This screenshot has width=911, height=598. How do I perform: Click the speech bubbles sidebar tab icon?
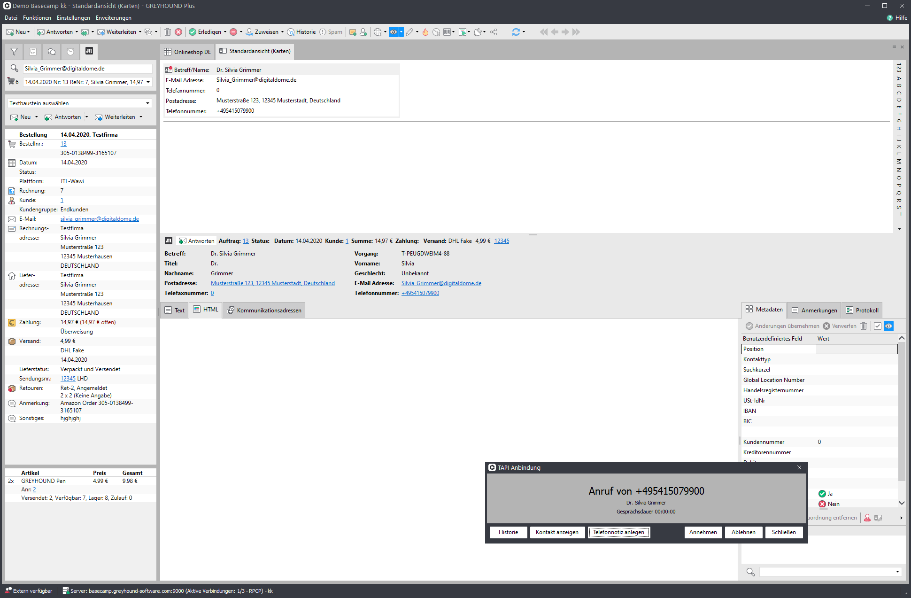[52, 52]
